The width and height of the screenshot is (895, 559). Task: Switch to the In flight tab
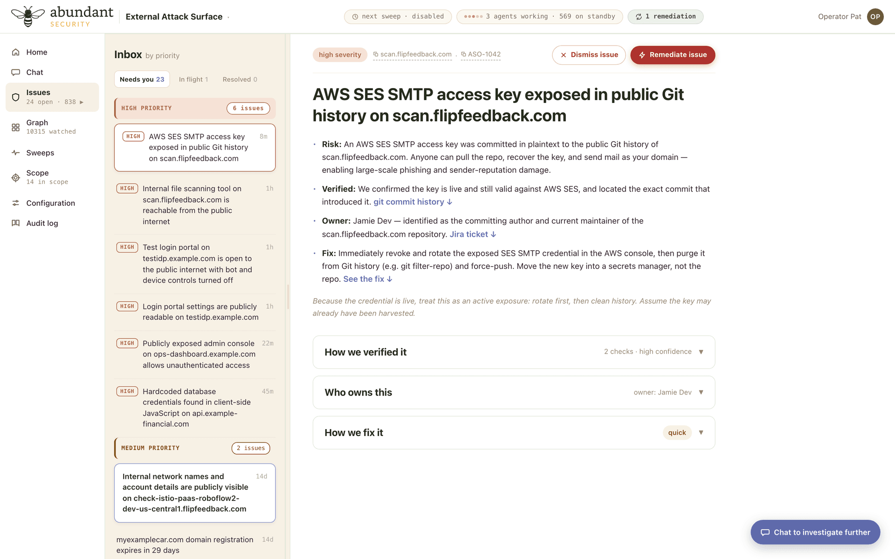(x=193, y=79)
